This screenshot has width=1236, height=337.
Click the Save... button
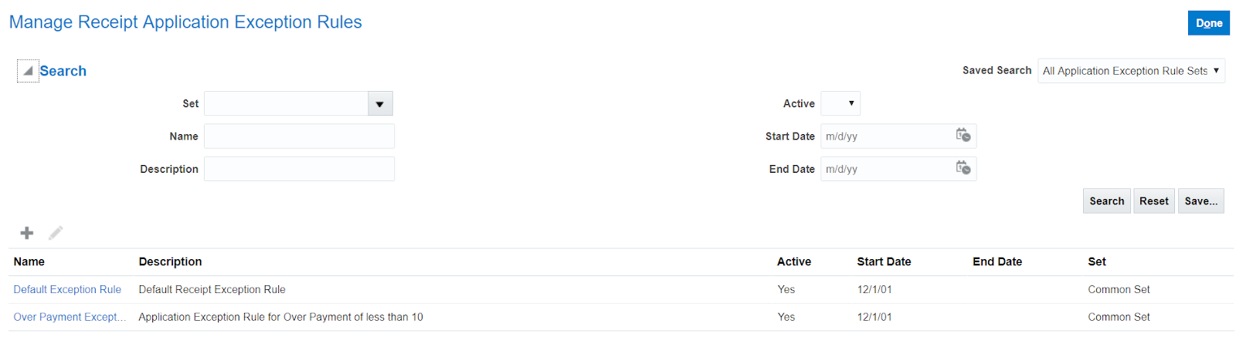coord(1200,201)
